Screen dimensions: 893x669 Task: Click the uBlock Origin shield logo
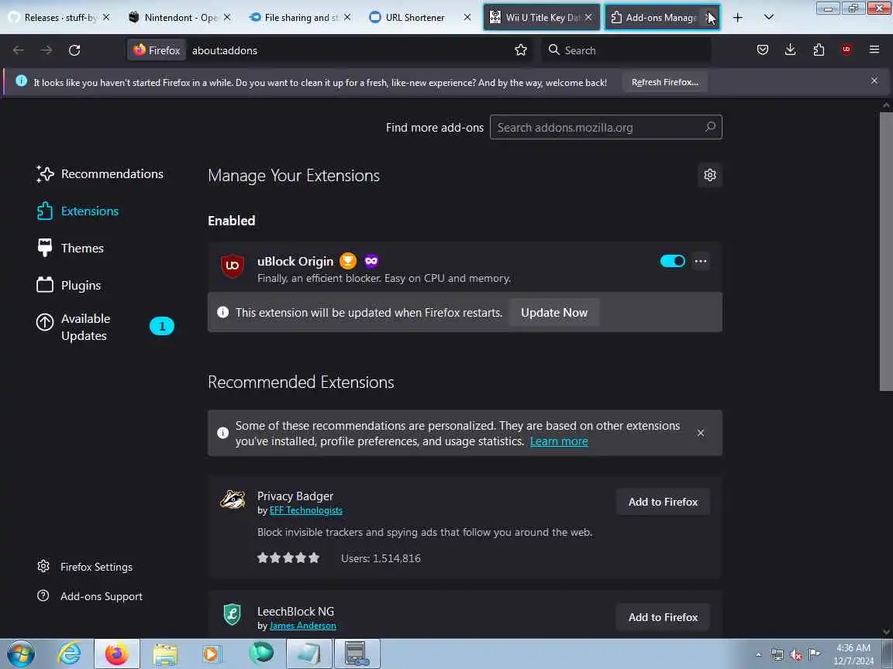[x=233, y=266]
